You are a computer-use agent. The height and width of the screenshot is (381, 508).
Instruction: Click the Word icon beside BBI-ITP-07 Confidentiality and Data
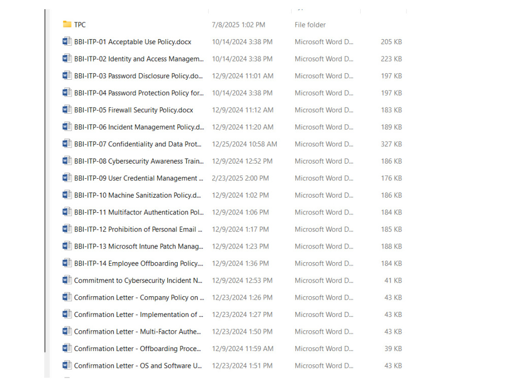tap(67, 144)
